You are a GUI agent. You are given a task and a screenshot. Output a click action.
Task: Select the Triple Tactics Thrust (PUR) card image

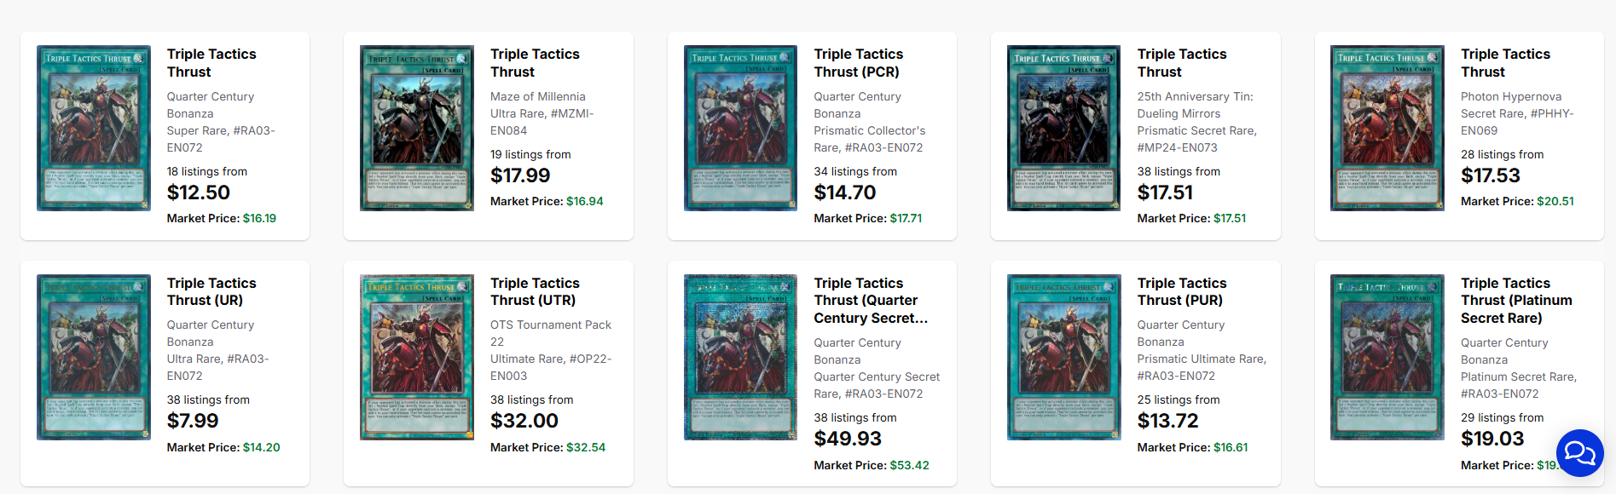coord(1063,357)
